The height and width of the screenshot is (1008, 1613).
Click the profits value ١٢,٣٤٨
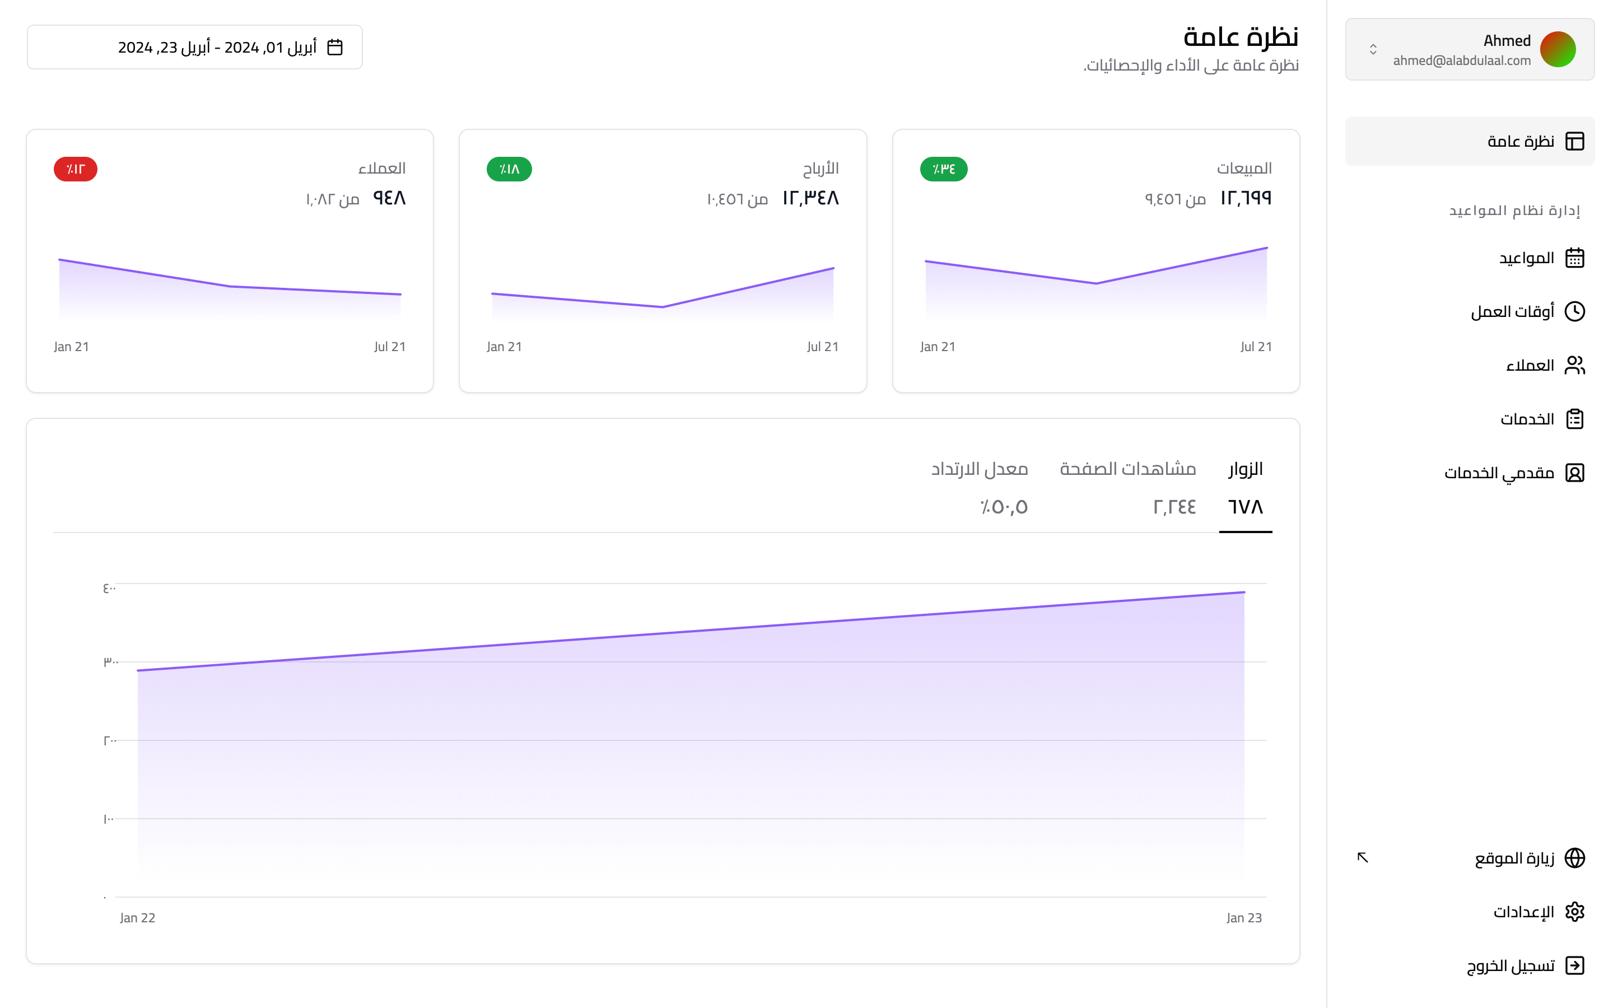click(810, 198)
